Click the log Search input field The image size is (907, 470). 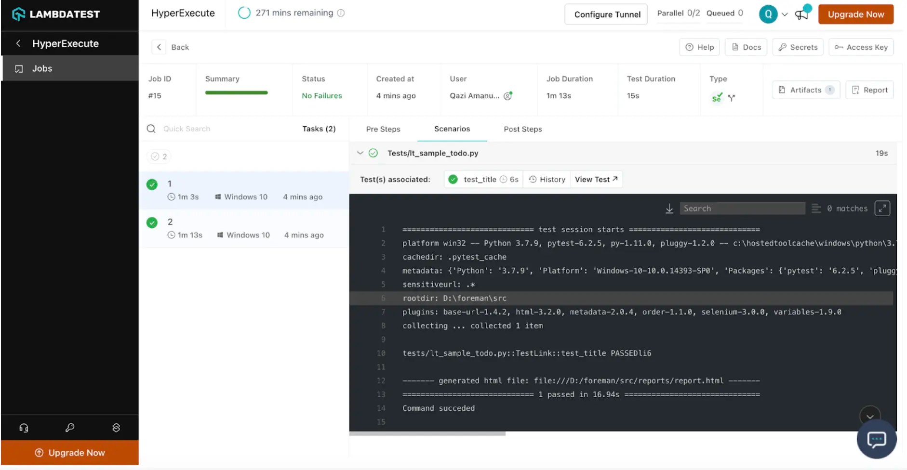coord(742,208)
